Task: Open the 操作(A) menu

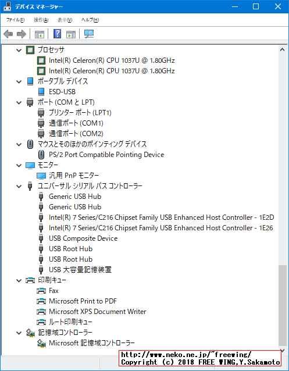Action: 41,20
